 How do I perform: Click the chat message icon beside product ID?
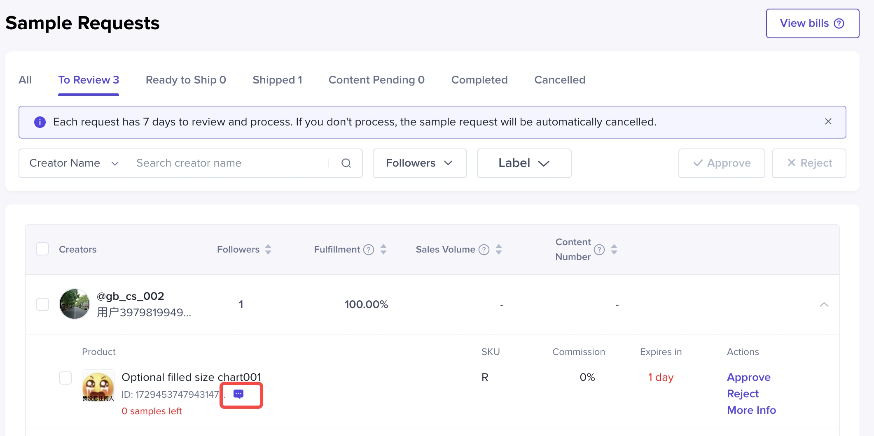tap(238, 394)
